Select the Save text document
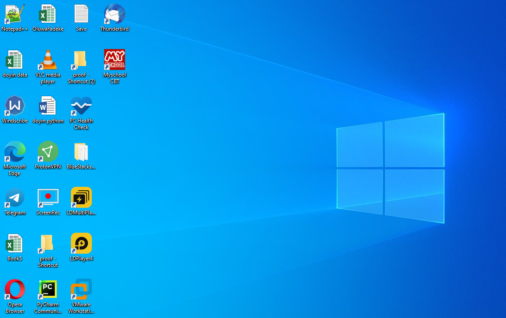 click(x=81, y=14)
